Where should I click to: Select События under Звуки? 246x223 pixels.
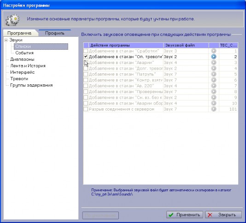(24, 53)
